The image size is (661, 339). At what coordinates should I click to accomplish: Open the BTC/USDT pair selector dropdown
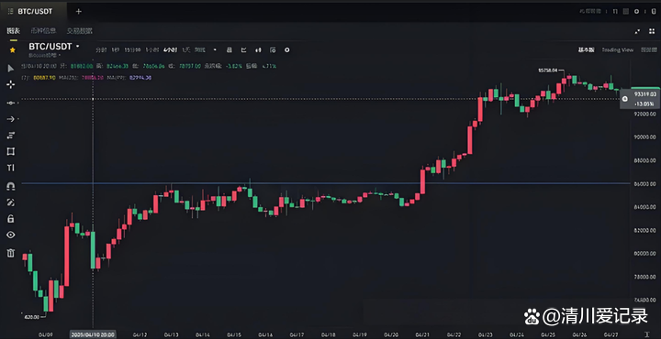point(77,47)
